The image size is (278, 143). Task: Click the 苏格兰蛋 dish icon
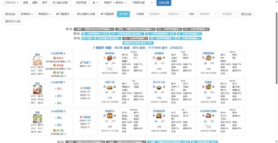[x=110, y=87]
